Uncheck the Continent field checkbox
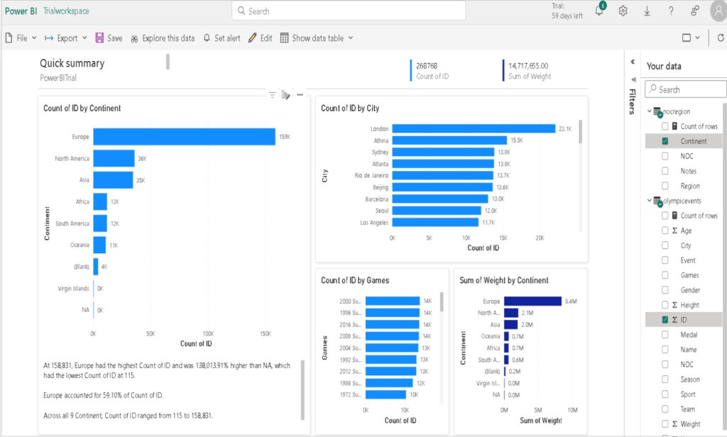The height and width of the screenshot is (437, 727). tap(665, 141)
